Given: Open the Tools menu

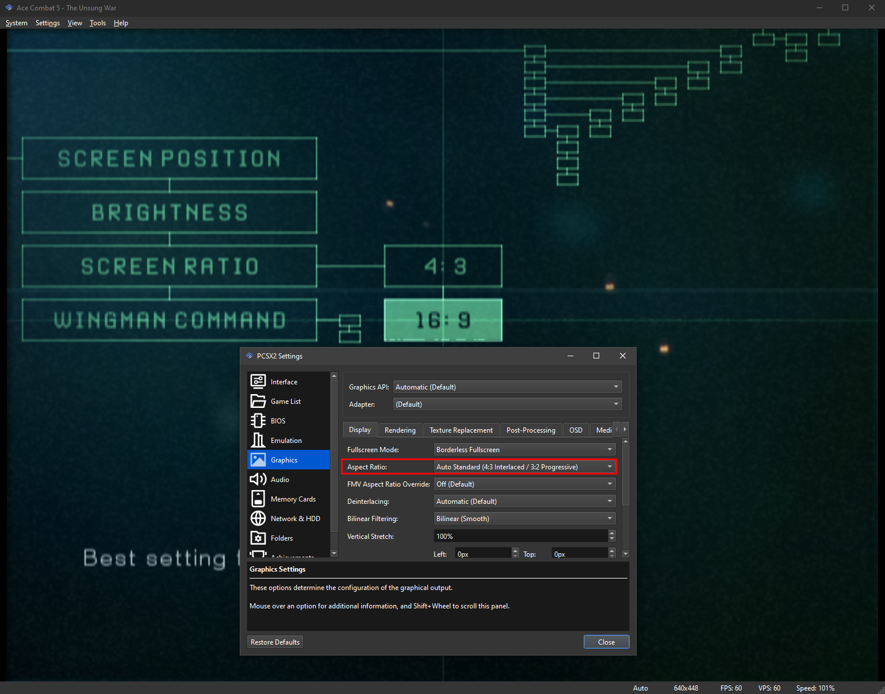Looking at the screenshot, I should [x=98, y=23].
